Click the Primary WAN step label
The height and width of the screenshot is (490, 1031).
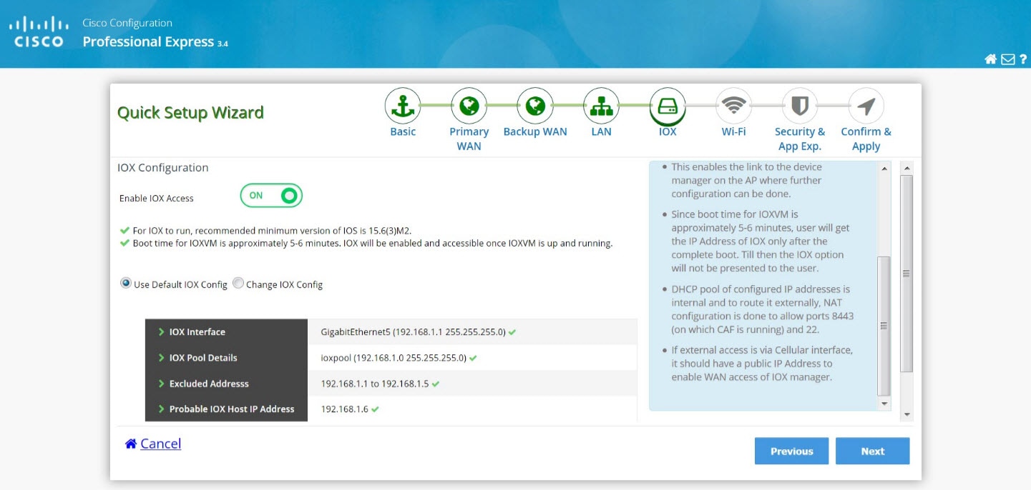click(469, 139)
